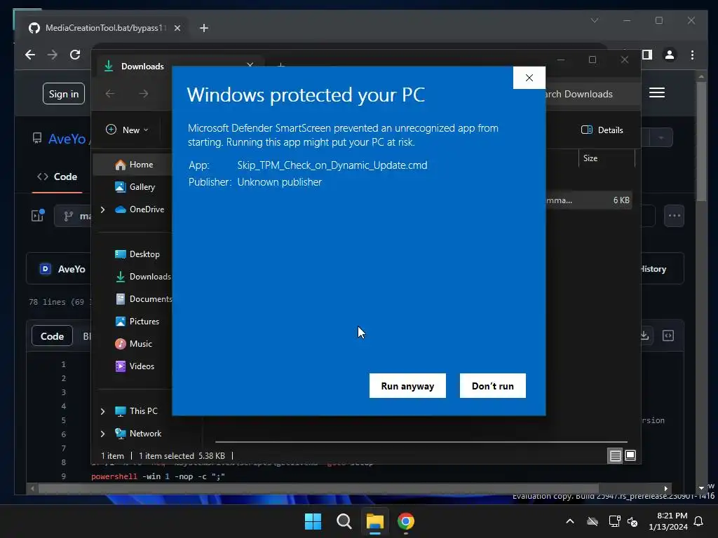Open New dropdown in File Explorer
718x538 pixels.
click(x=128, y=130)
